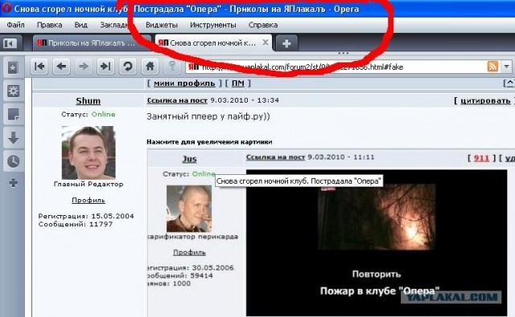Open the History clock panel icon

pos(13,161)
